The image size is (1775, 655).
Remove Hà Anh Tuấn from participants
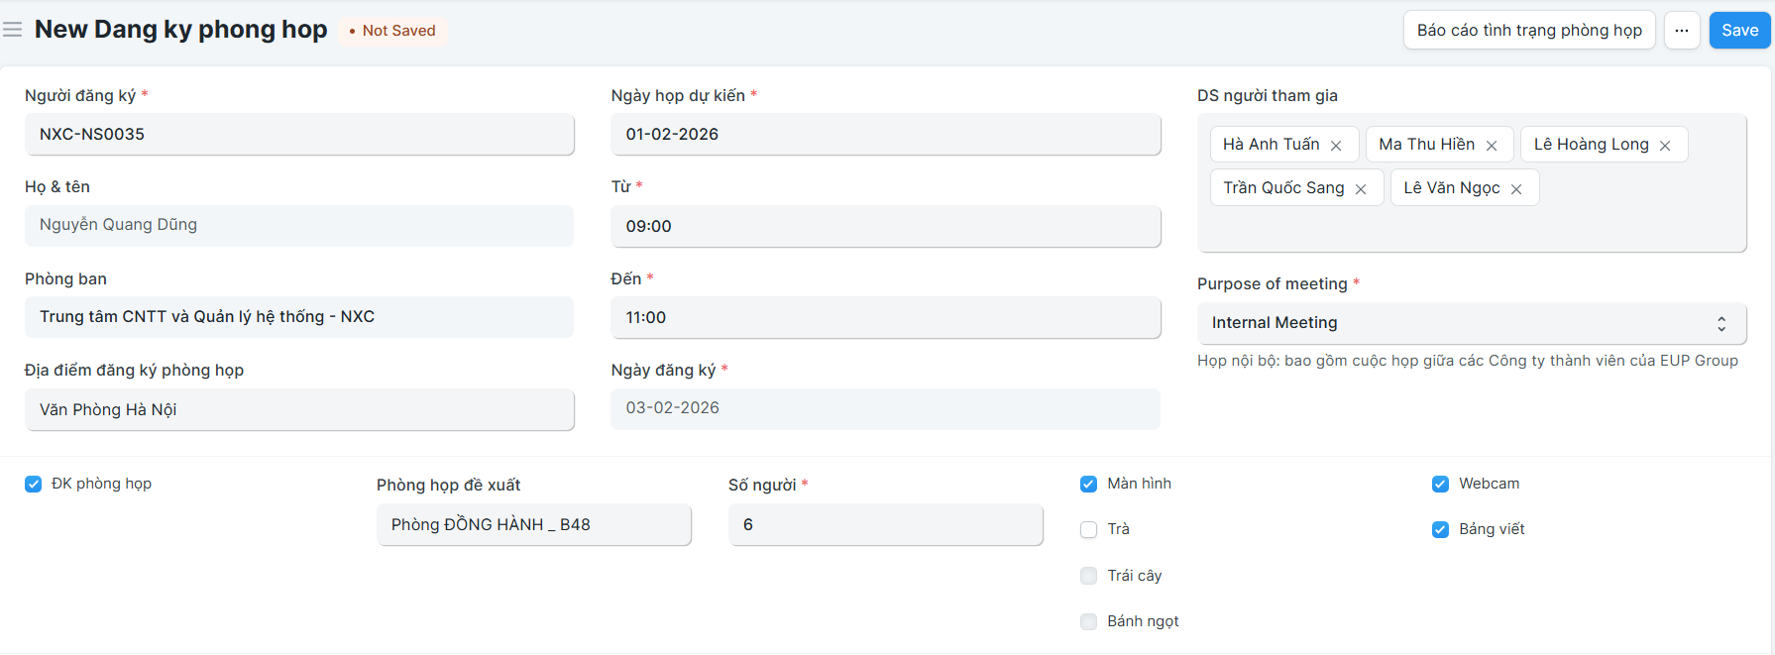pyautogui.click(x=1336, y=146)
